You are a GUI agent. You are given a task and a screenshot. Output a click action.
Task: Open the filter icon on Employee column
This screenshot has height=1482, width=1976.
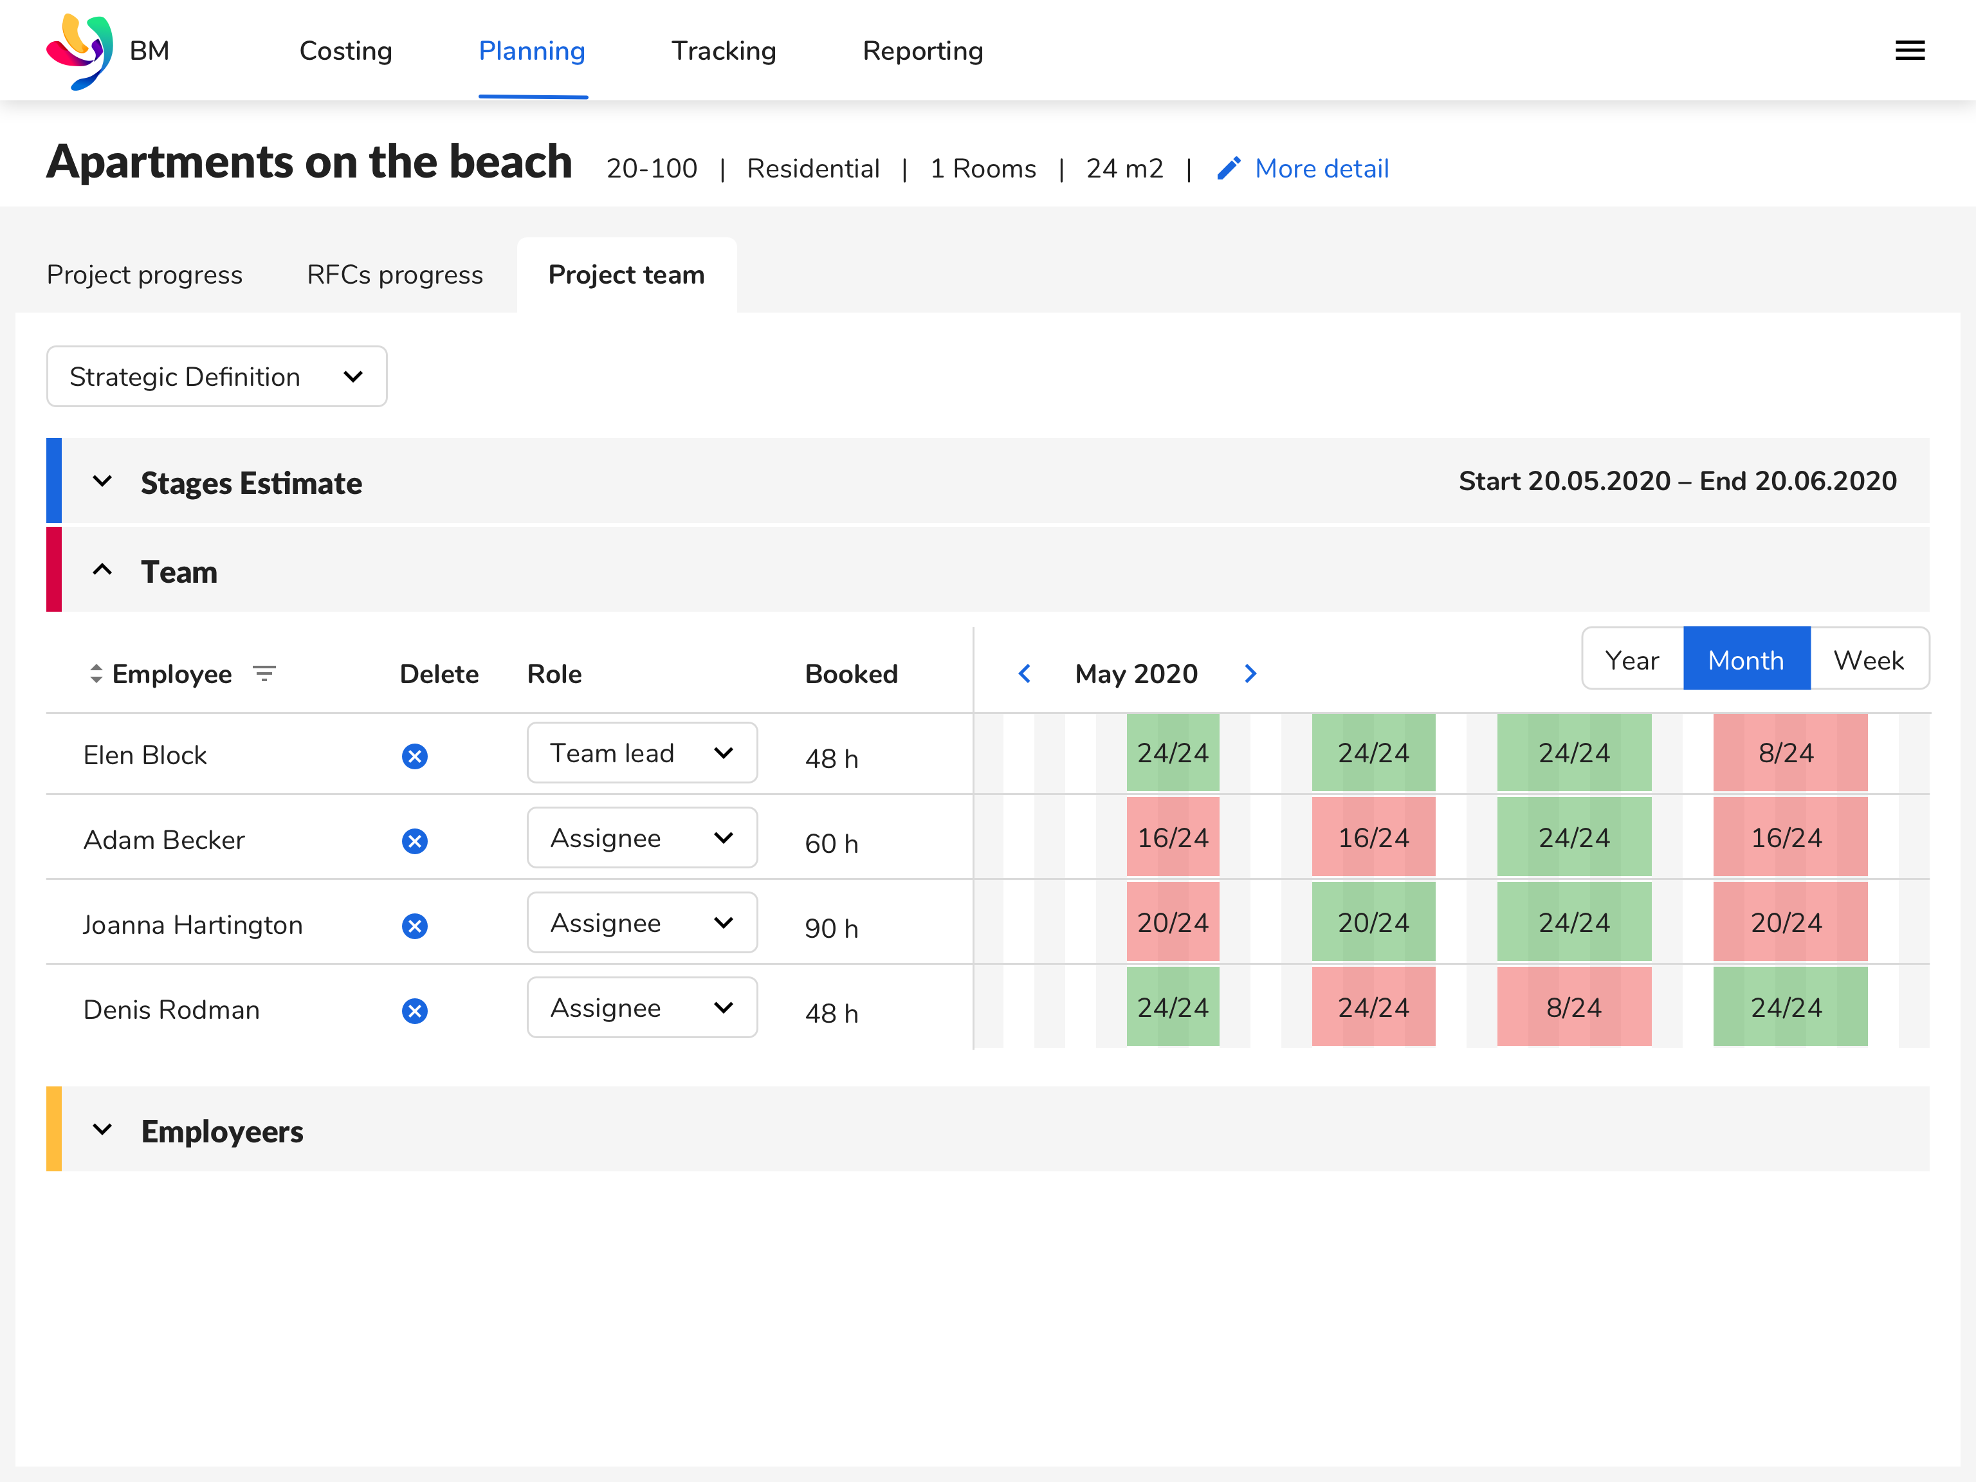[x=265, y=673]
